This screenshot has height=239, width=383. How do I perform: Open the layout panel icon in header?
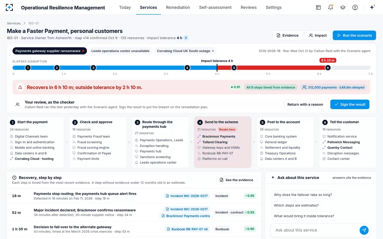318,7
